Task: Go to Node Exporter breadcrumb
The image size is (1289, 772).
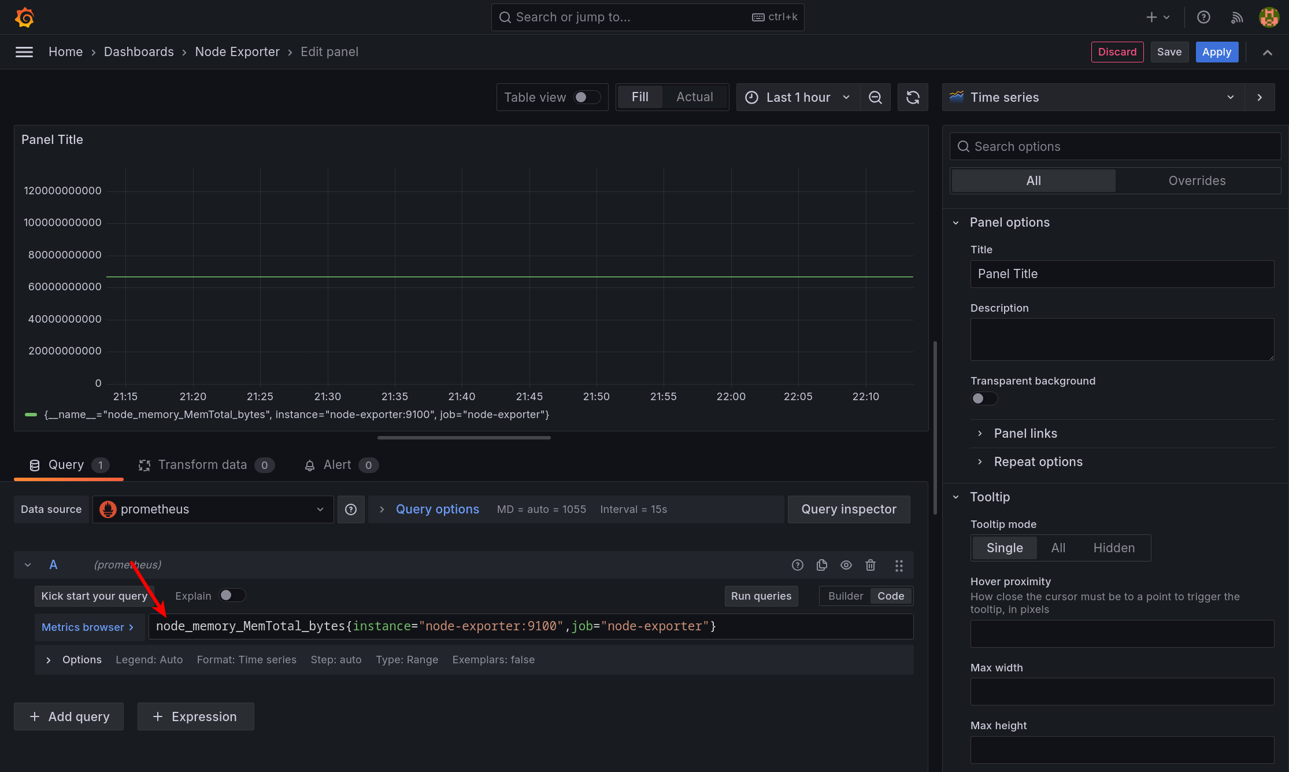Action: (x=237, y=52)
